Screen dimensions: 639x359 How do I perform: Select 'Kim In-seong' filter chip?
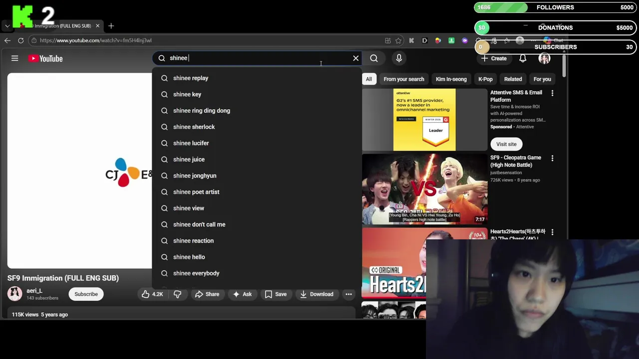451,79
